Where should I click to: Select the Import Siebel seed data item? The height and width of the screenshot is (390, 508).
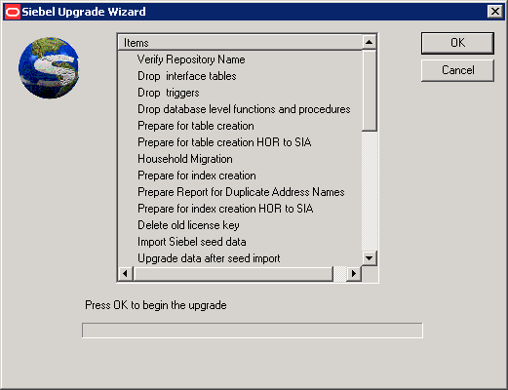[192, 242]
